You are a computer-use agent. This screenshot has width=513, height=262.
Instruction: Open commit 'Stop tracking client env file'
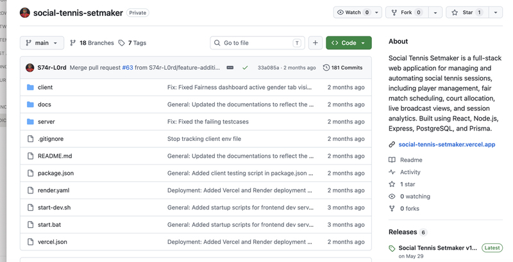(204, 139)
